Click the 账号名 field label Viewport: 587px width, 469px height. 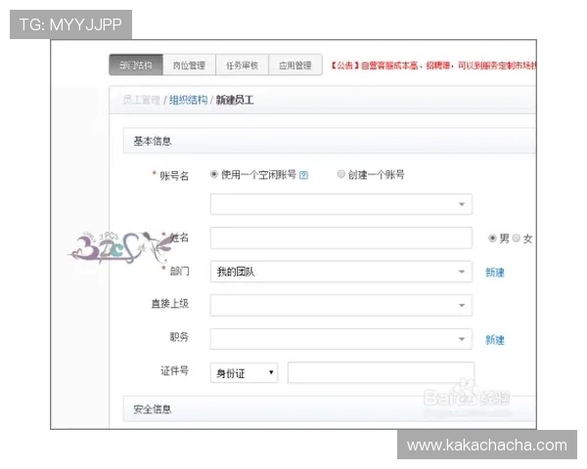174,176
